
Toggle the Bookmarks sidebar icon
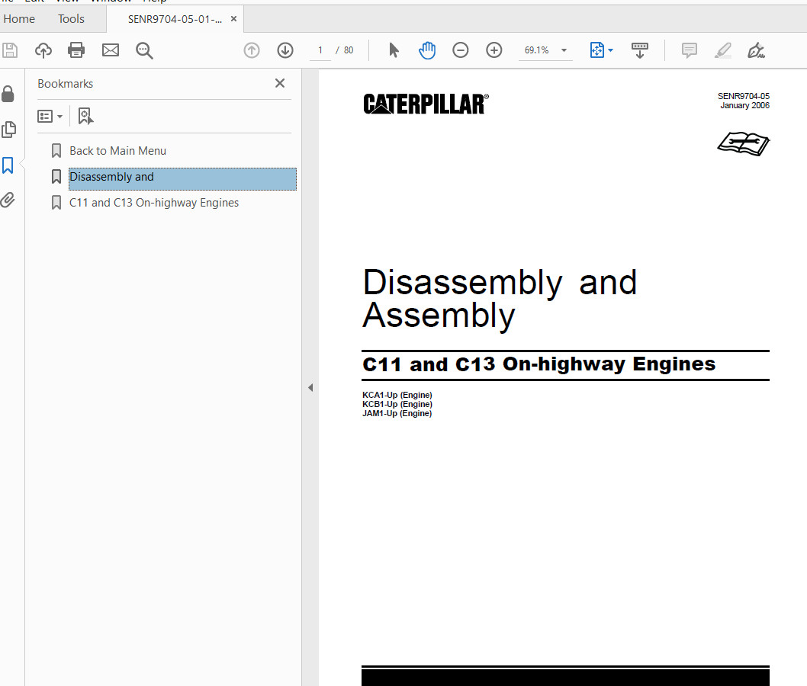[8, 165]
